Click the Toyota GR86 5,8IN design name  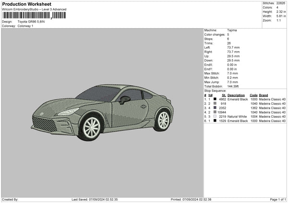(x=31, y=22)
